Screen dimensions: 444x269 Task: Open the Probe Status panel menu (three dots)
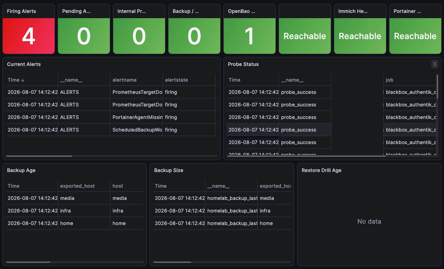[435, 64]
